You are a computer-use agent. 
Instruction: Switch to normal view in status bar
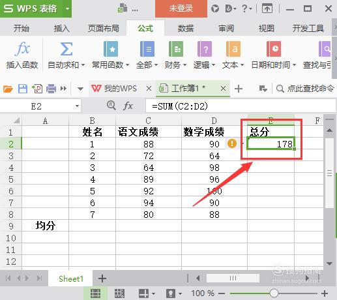[95, 293]
